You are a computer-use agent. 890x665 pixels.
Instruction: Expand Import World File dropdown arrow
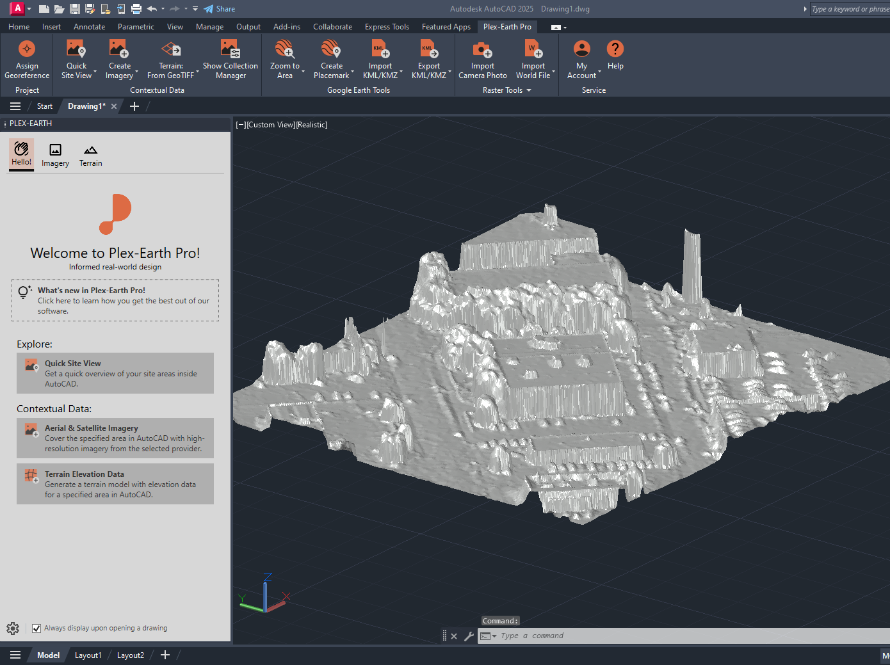[554, 71]
